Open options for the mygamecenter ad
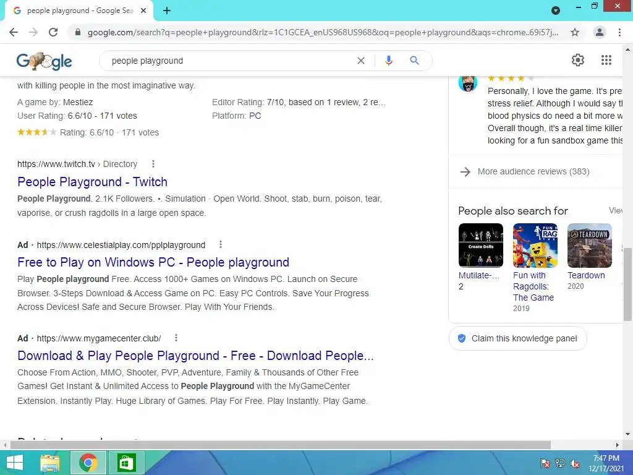633x475 pixels. pyautogui.click(x=176, y=338)
